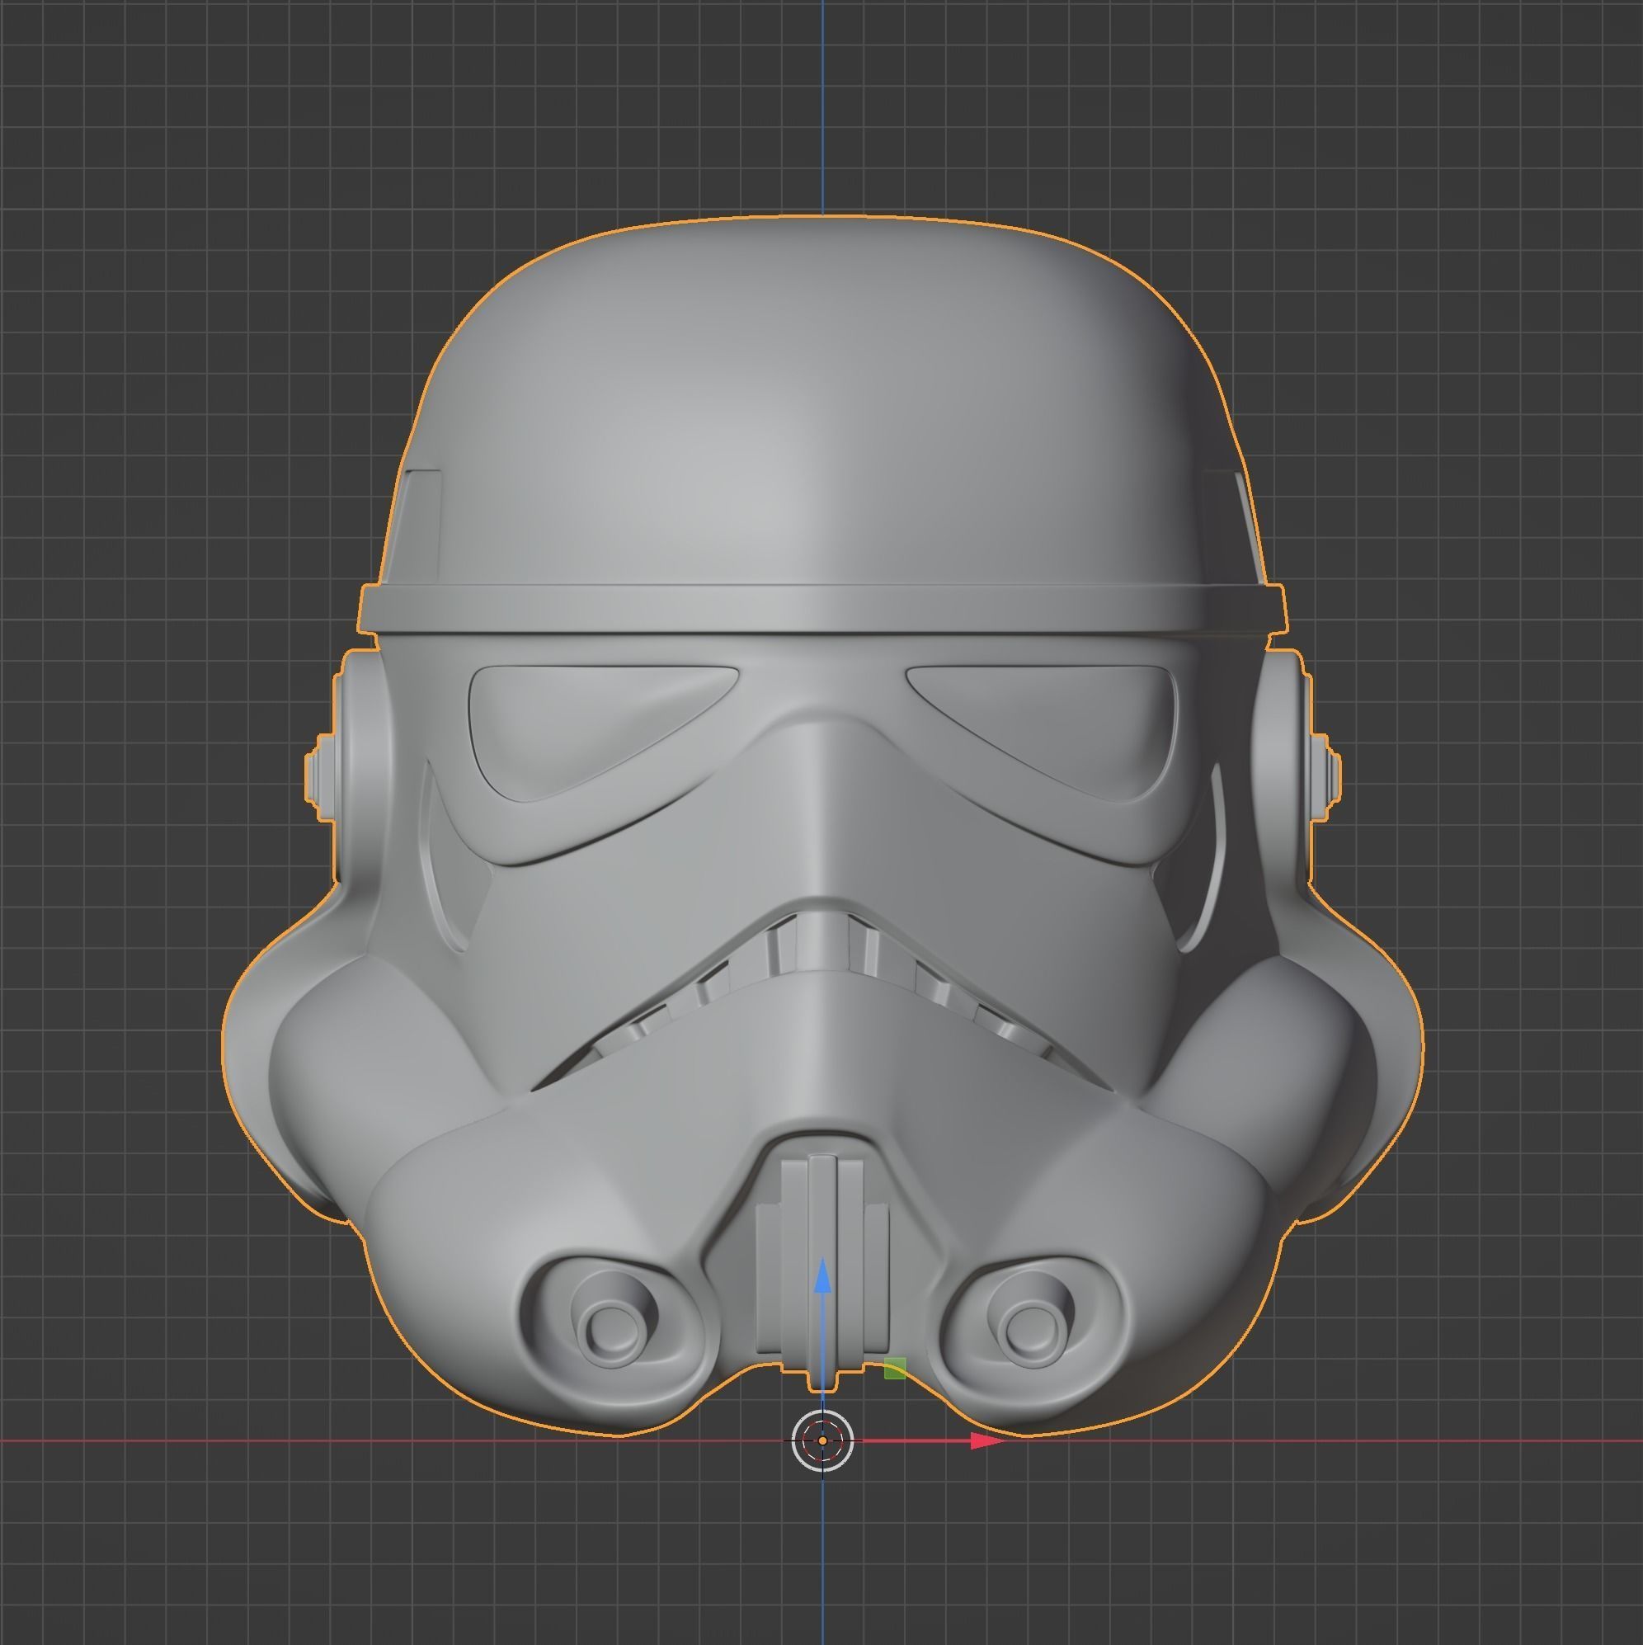Click the red X-axis move gizmo arrow
Screen dimensions: 1643x1645
[986, 1440]
